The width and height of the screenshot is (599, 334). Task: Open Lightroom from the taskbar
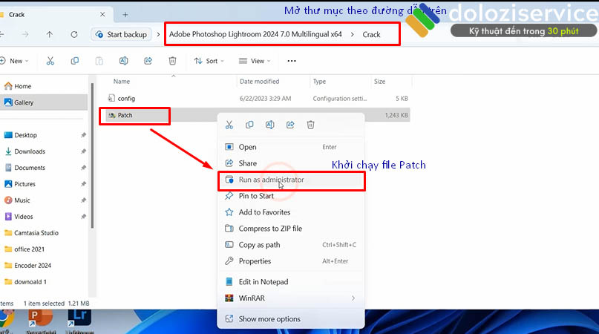click(x=79, y=318)
